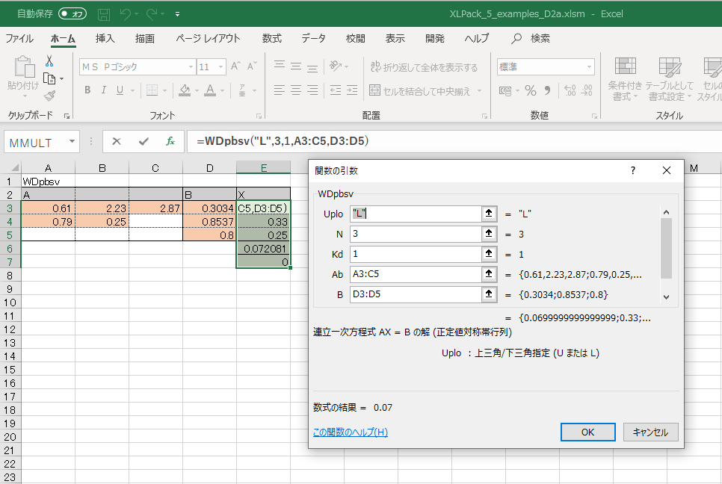The image size is (722, 484).
Task: Open the この関数のヘルプ(H) help link
Action: [x=350, y=432]
